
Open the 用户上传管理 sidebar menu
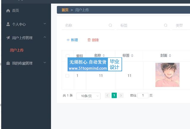coord(26,38)
